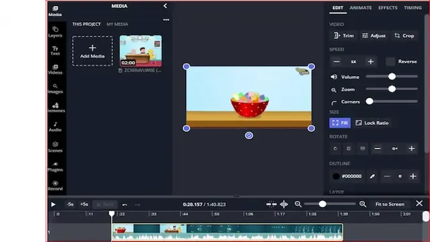The image size is (430, 242).
Task: Click the Adjust button
Action: click(374, 36)
